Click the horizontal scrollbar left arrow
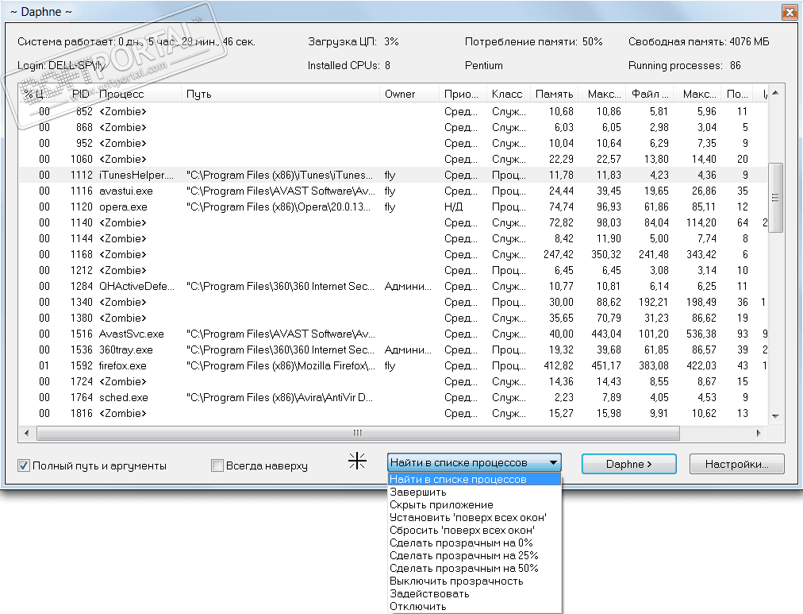Image resolution: width=803 pixels, height=614 pixels. [x=27, y=433]
